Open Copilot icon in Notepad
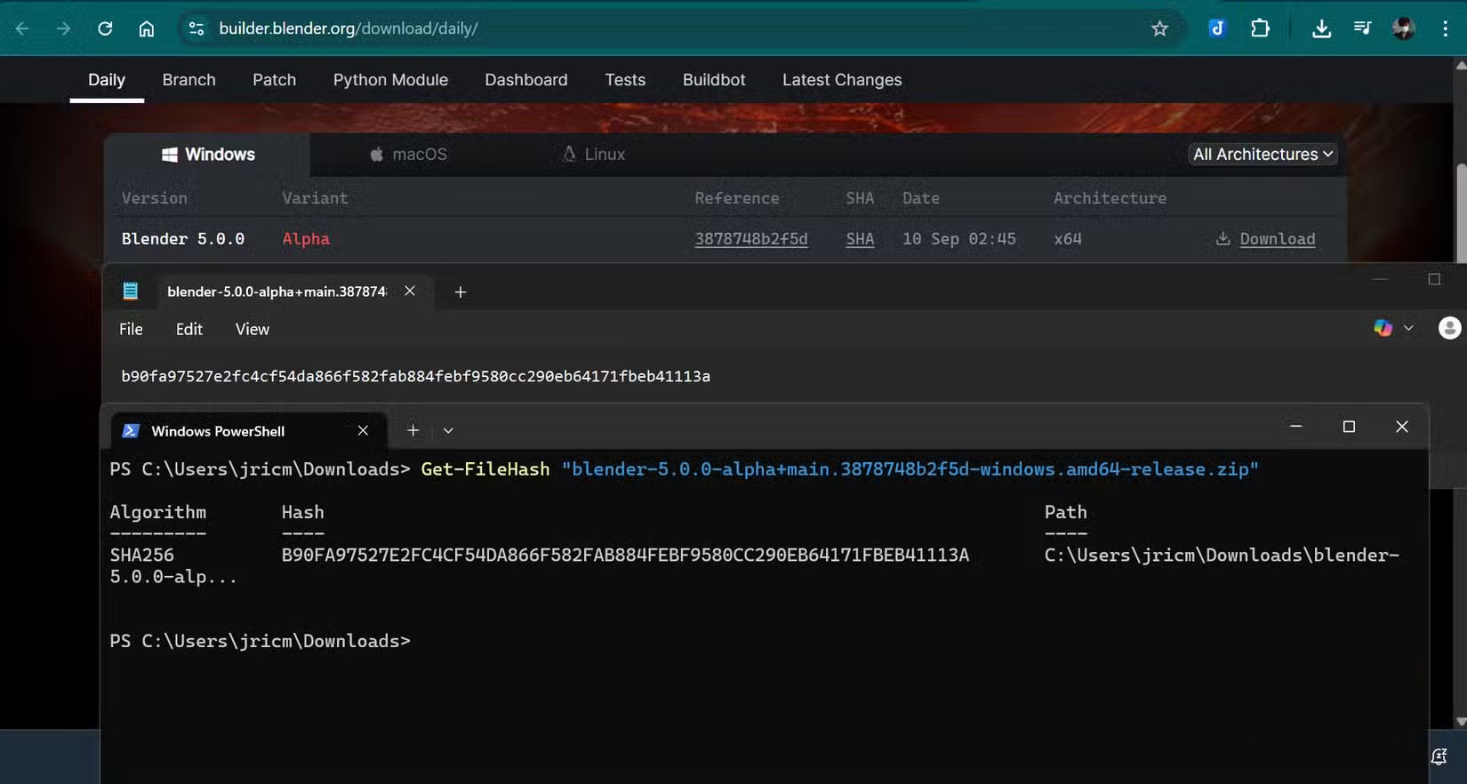 [x=1383, y=328]
